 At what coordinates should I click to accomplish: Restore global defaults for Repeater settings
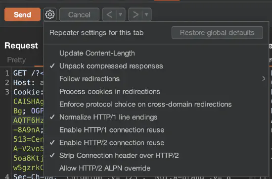tap(217, 33)
